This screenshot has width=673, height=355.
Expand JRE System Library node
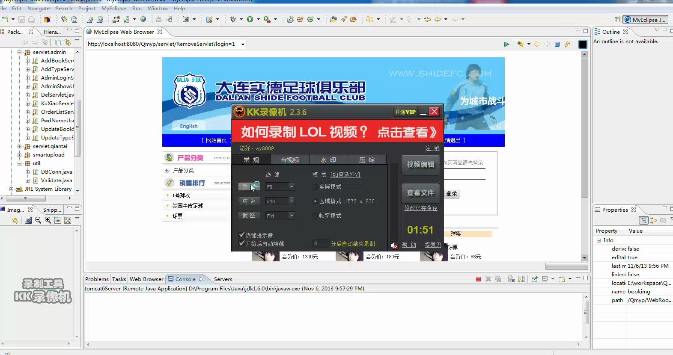click(12, 189)
